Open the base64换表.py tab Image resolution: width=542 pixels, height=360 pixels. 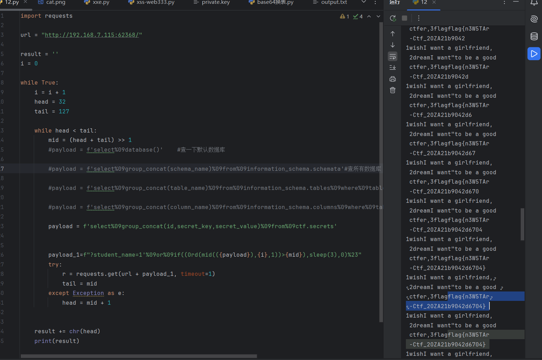point(271,2)
